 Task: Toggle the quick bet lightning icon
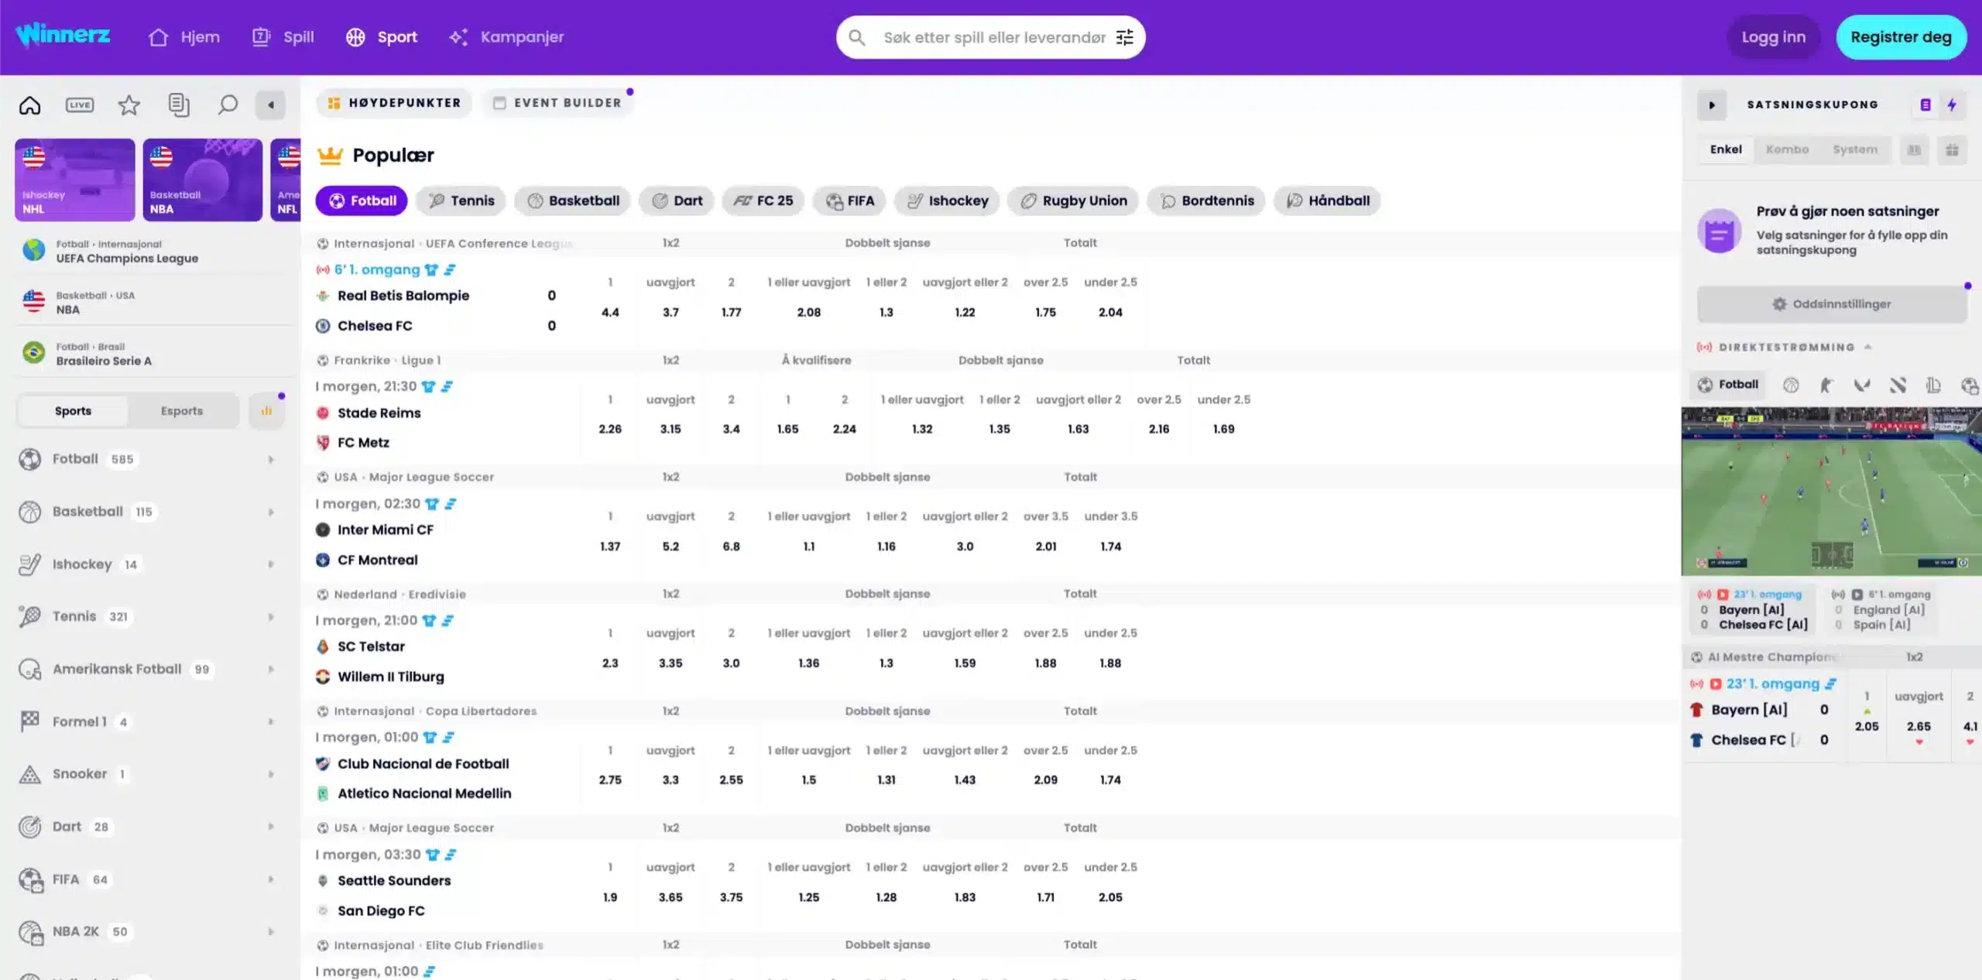(1951, 105)
